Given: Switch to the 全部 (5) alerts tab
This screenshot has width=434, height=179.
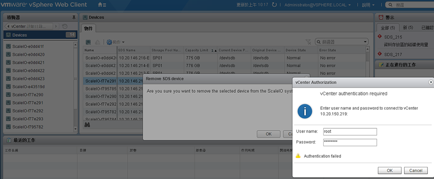Looking at the screenshot, I should (x=388, y=28).
